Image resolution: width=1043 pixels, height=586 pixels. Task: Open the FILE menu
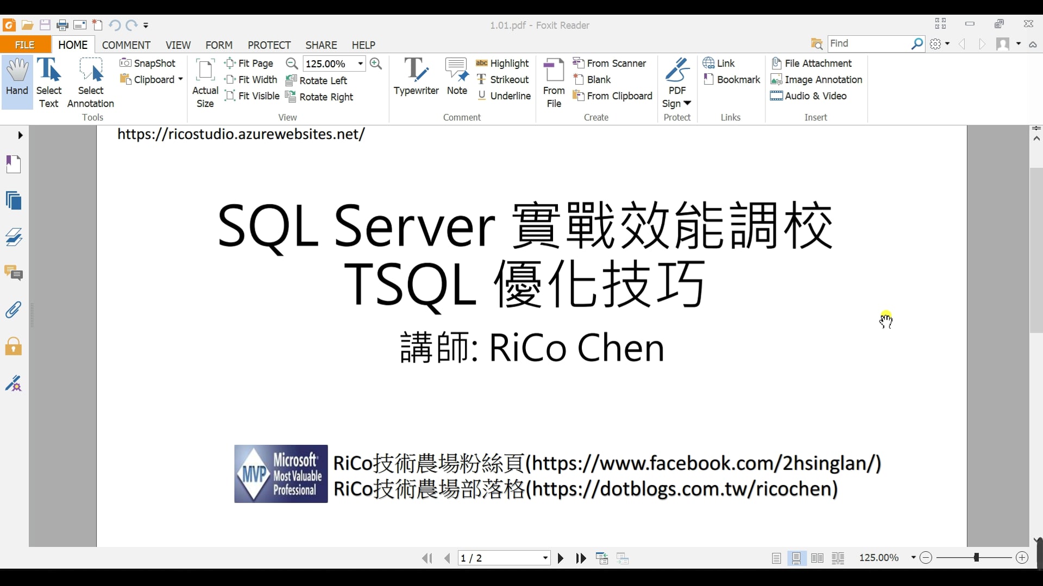point(25,44)
